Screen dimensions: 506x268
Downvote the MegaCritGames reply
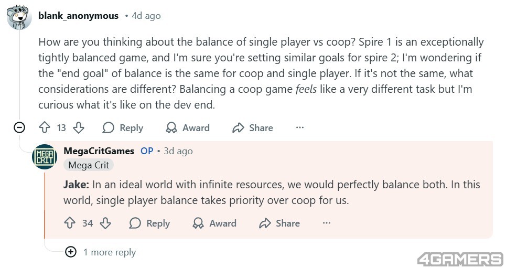click(x=105, y=223)
